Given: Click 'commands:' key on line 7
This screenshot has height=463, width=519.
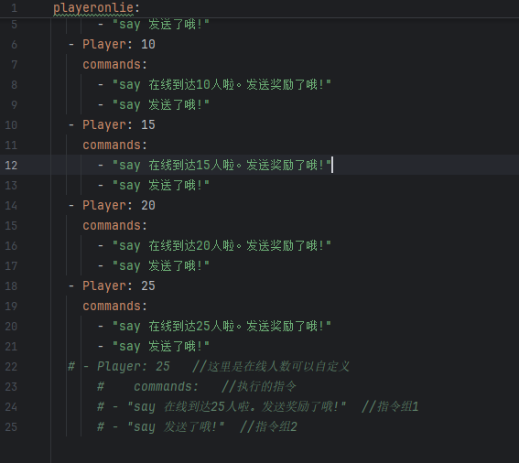Looking at the screenshot, I should coord(114,65).
